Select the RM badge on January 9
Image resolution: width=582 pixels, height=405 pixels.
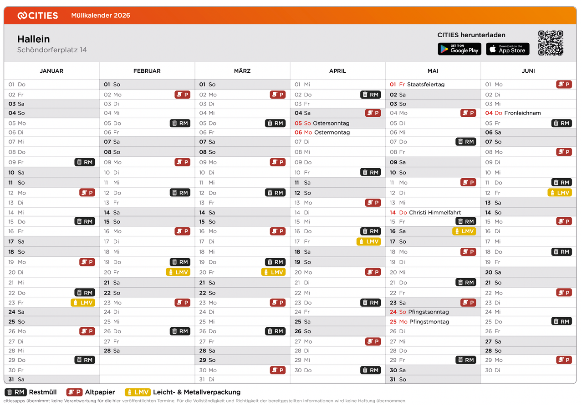coord(85,162)
